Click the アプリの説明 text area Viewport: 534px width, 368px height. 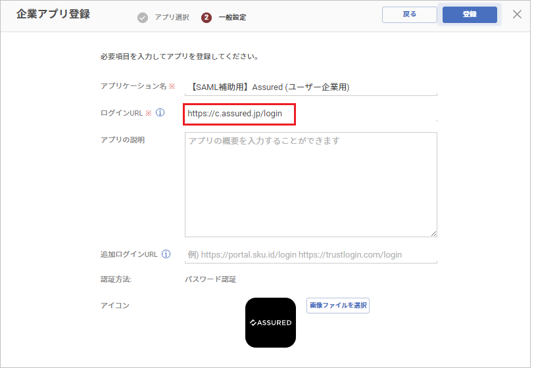pyautogui.click(x=310, y=185)
